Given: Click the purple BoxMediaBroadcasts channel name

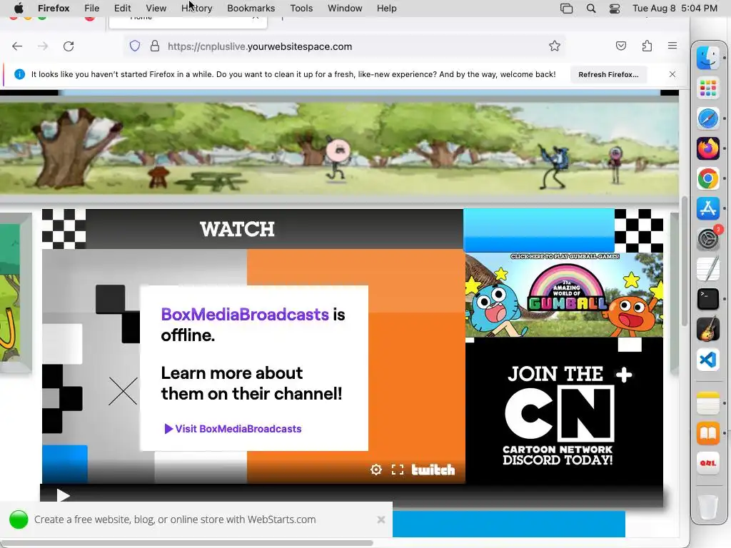Looking at the screenshot, I should pos(245,315).
